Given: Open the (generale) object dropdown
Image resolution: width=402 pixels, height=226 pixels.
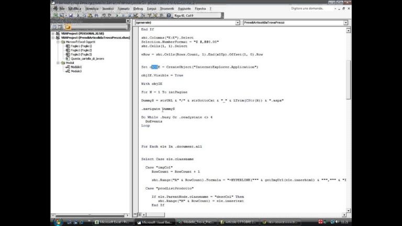Looking at the screenshot, I should (238, 23).
